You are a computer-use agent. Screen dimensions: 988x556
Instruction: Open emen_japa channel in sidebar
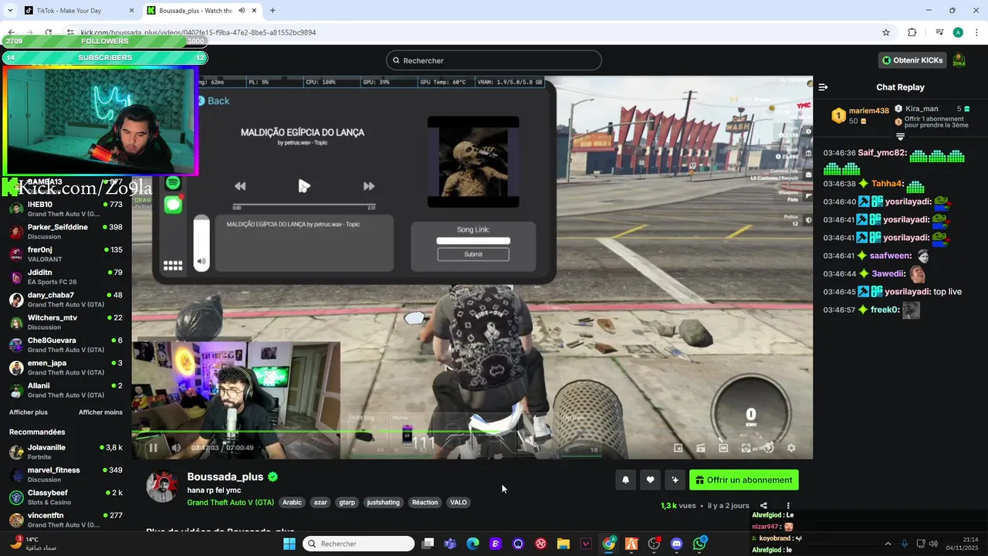point(66,368)
